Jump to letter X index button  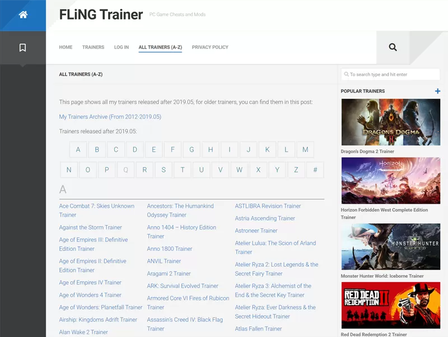click(258, 170)
